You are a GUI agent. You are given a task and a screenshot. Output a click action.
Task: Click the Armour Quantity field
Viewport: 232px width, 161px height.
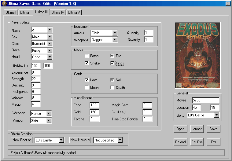point(149,33)
